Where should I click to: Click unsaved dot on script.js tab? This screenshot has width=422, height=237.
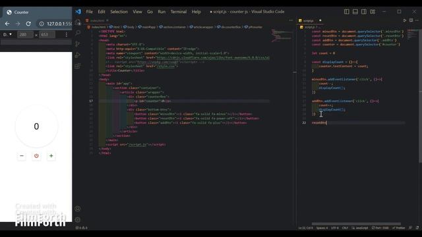[320, 20]
